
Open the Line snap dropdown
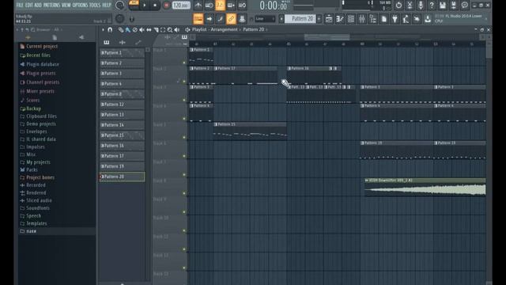[x=265, y=19]
